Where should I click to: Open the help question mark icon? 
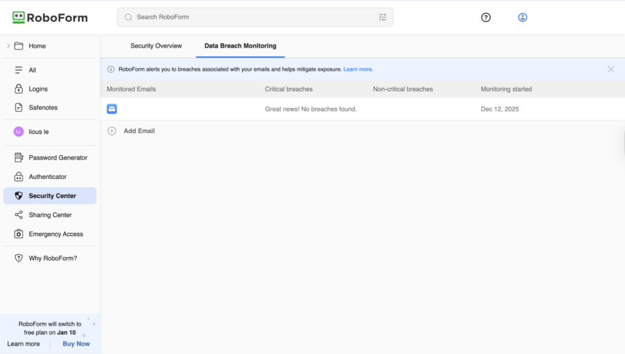tap(485, 18)
